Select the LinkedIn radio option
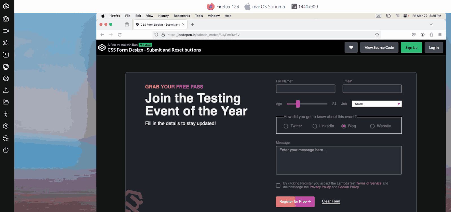 pyautogui.click(x=315, y=126)
